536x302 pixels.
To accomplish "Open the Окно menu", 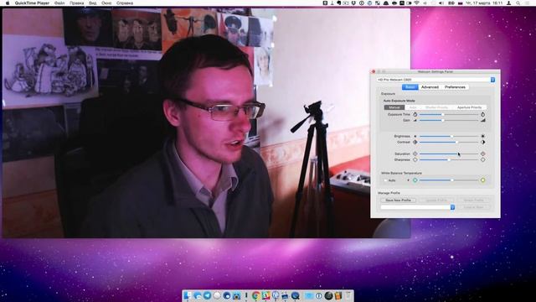I will point(106,3).
